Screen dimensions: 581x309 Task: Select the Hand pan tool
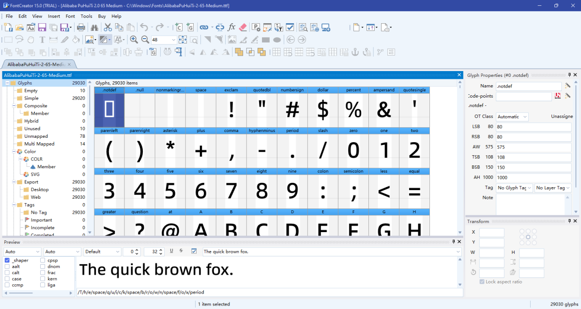(x=31, y=39)
